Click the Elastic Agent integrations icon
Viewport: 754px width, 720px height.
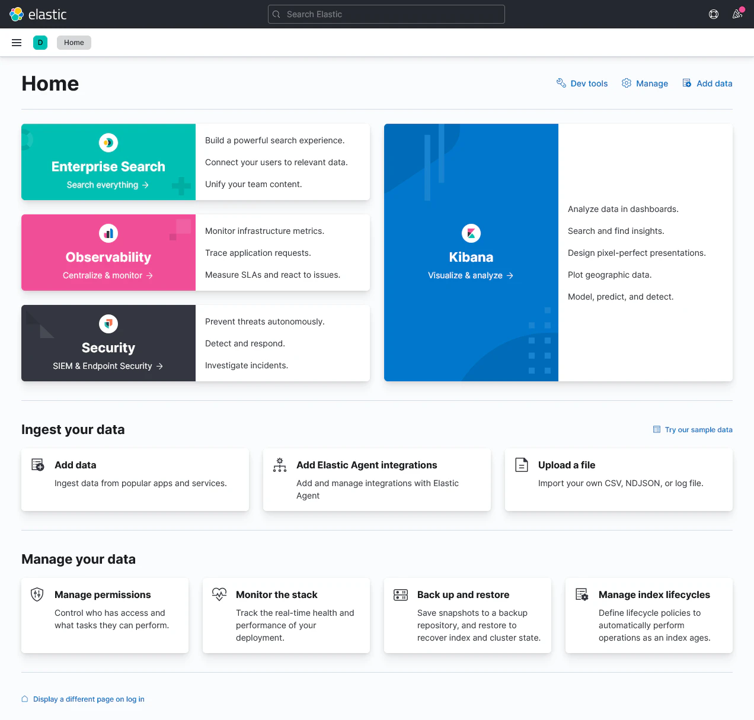tap(280, 465)
